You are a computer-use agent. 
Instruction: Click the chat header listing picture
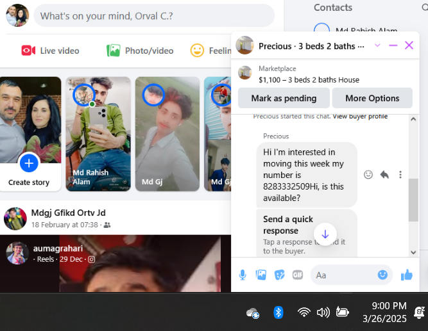(245, 45)
